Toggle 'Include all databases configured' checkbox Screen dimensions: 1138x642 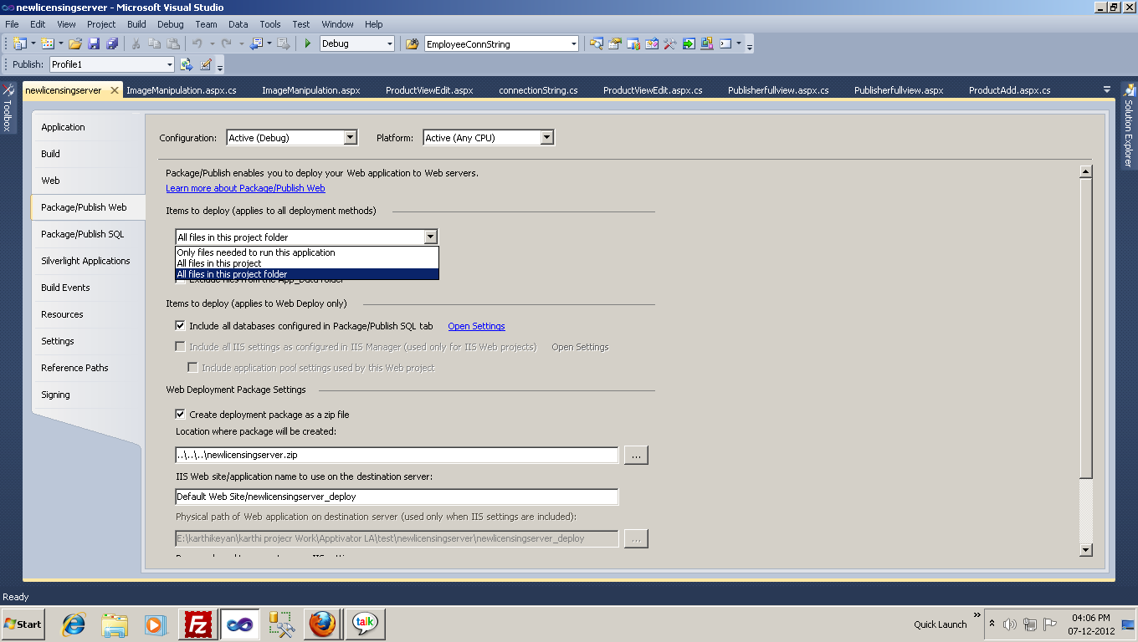point(180,326)
